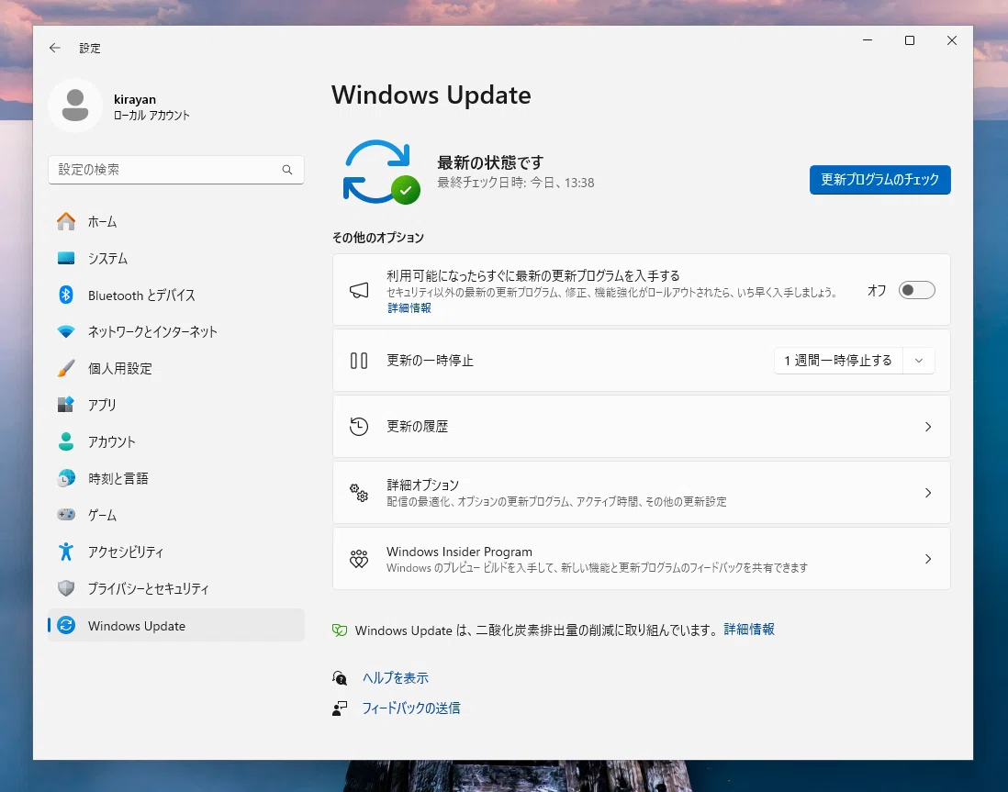Go to システム settings
Screen dimensions: 1008x792
click(176, 259)
